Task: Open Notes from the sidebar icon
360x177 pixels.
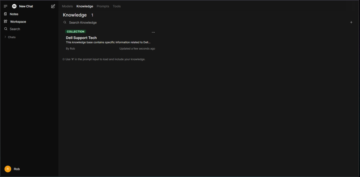Action: click(6, 14)
